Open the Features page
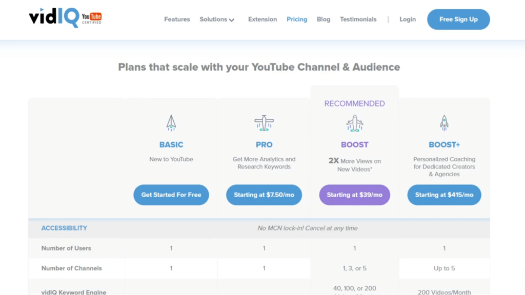The image size is (525, 295). (x=177, y=19)
